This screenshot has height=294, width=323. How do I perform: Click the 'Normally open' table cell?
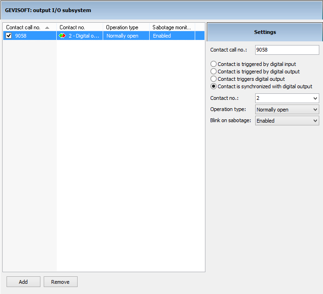126,36
